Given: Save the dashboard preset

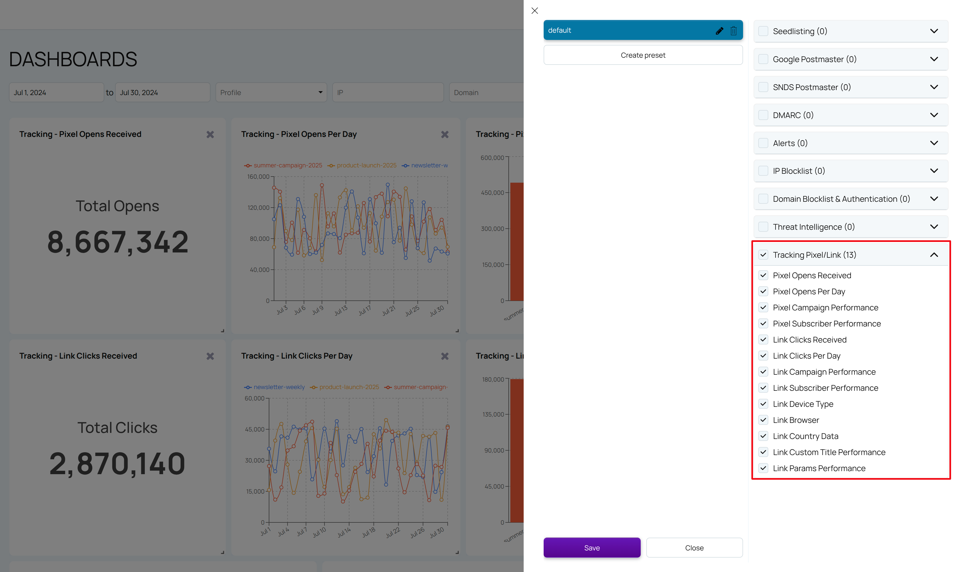Looking at the screenshot, I should point(592,547).
